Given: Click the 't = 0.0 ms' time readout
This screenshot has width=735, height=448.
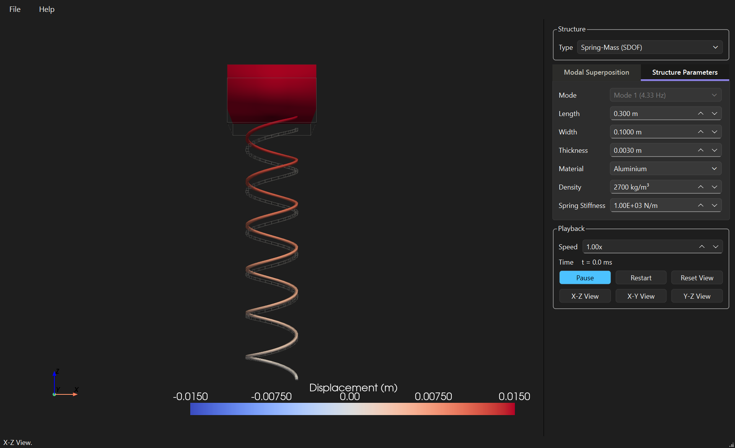Looking at the screenshot, I should point(597,262).
